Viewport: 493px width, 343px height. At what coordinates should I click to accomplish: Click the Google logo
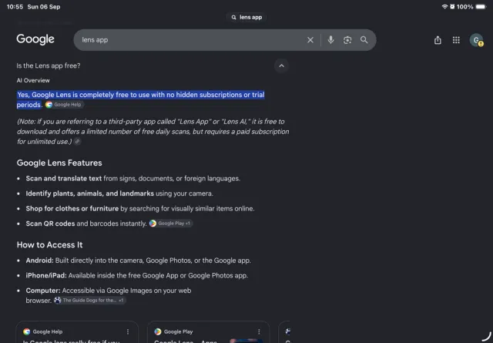(35, 39)
